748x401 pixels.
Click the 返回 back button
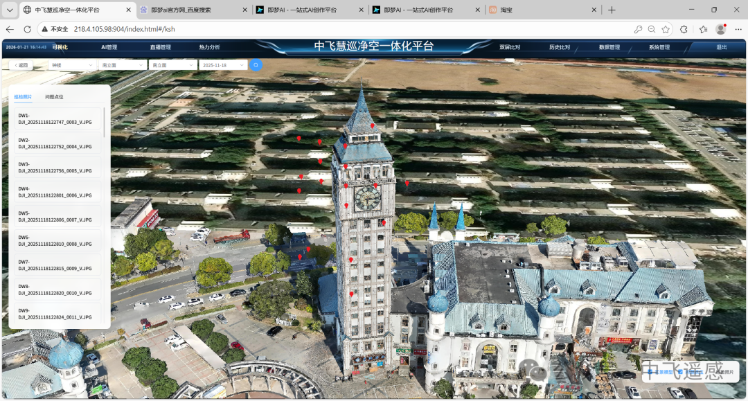coord(21,64)
